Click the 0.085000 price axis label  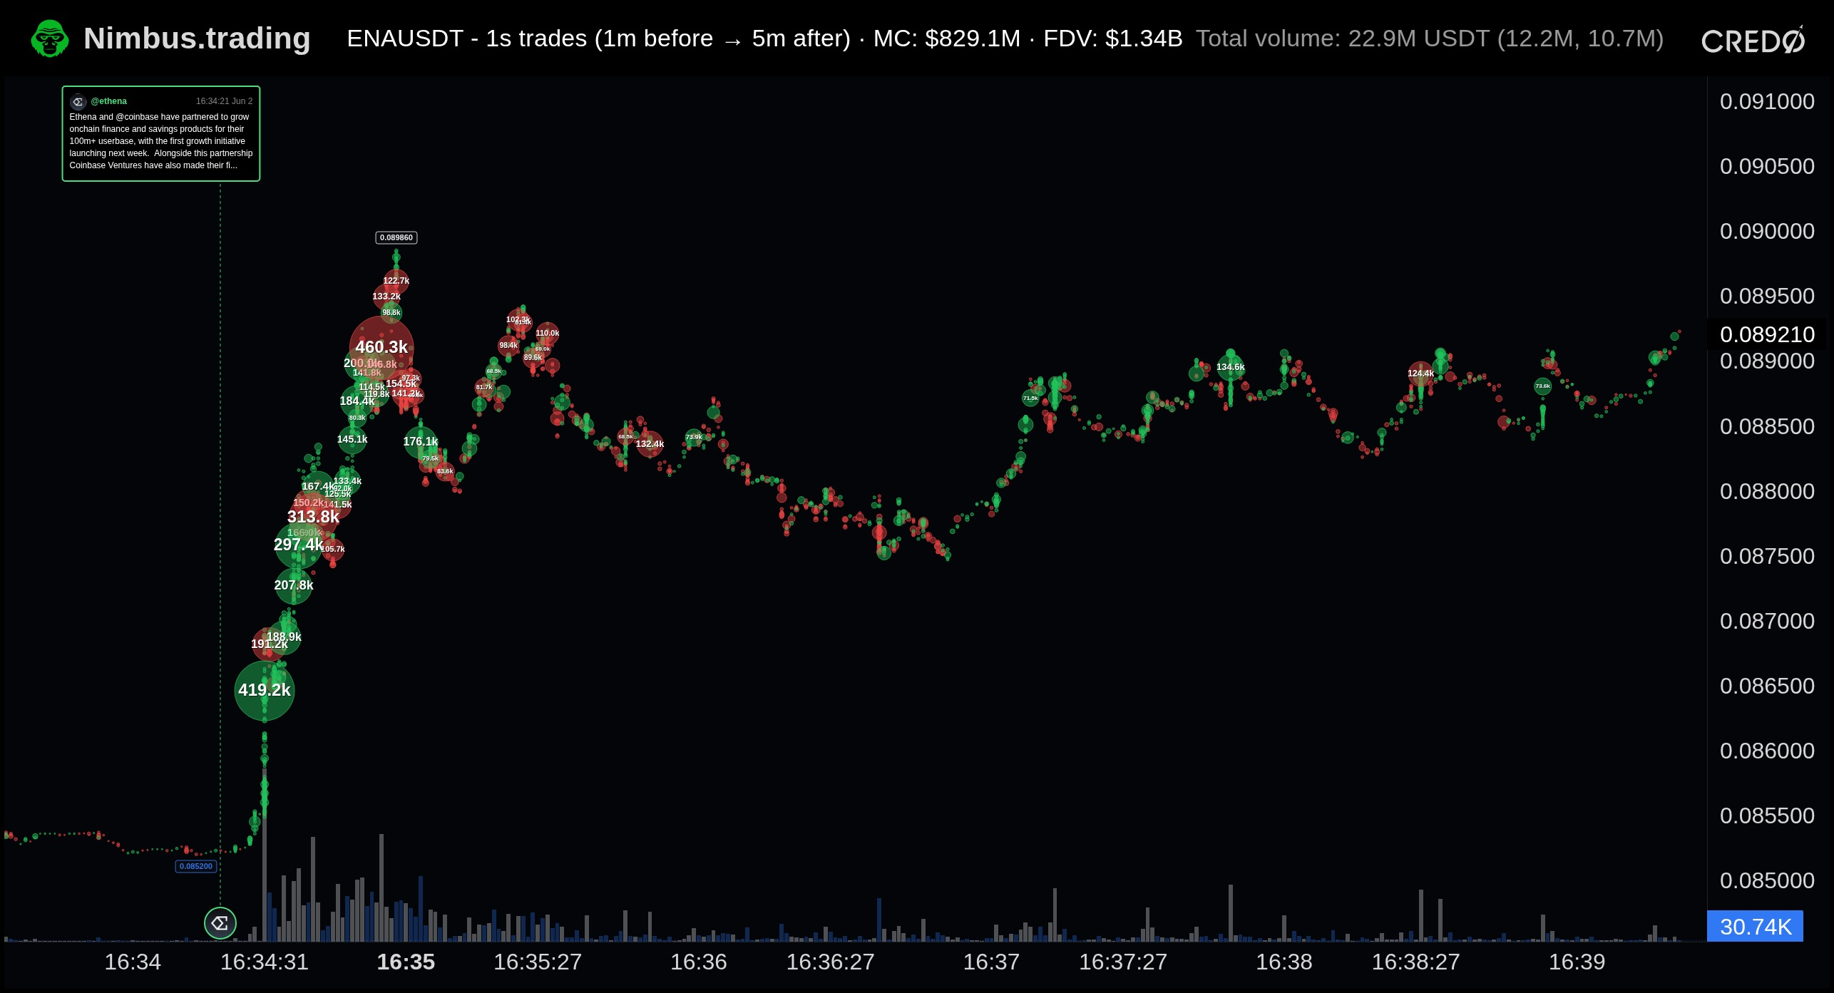coord(1767,880)
